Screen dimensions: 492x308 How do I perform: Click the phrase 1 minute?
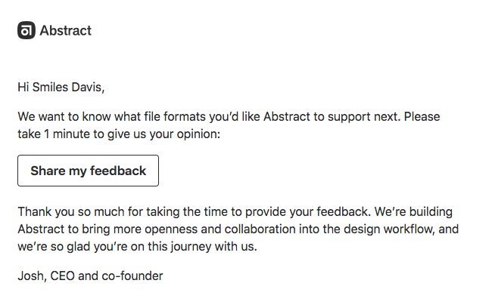tap(67, 134)
